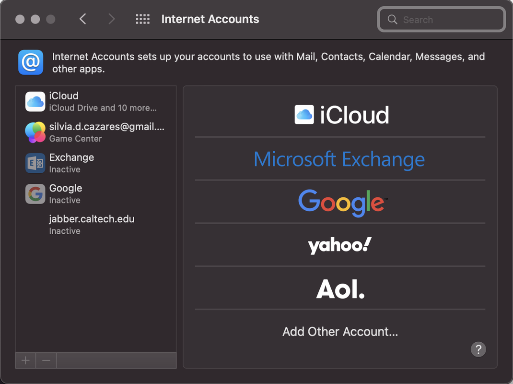Choose the Aol. account provider
The height and width of the screenshot is (384, 513).
pos(339,288)
